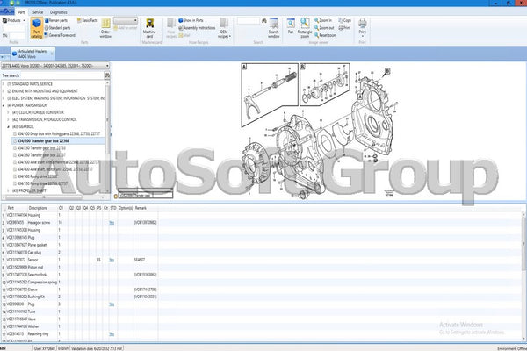The width and height of the screenshot is (527, 351).
Task: Select the Rectangle zoom tool
Action: pos(305,28)
